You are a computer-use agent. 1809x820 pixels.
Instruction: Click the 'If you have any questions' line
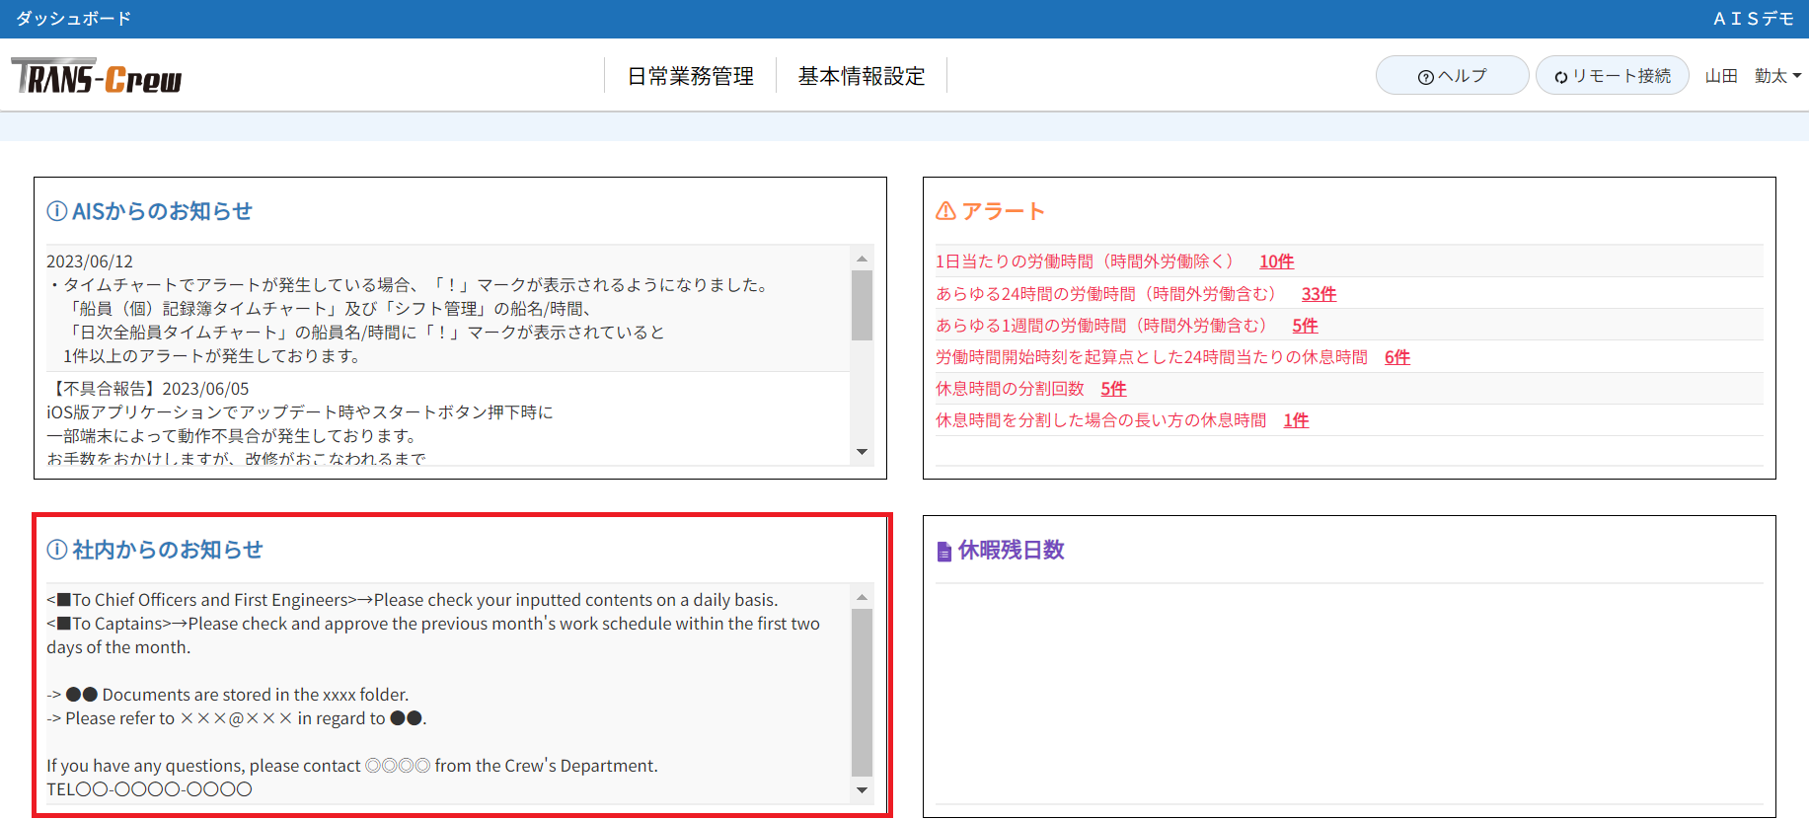pyautogui.click(x=352, y=766)
